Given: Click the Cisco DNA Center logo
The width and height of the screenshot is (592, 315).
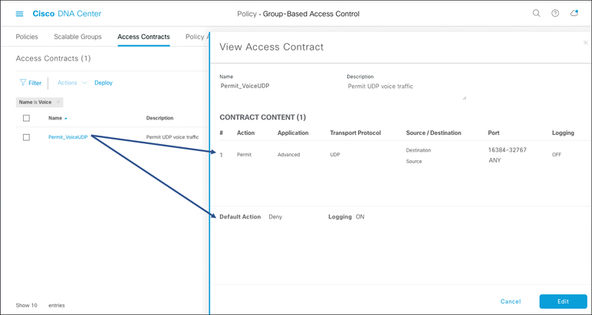Looking at the screenshot, I should 67,14.
